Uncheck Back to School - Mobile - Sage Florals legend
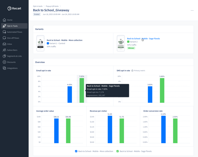The image size is (198, 157). click(118, 151)
